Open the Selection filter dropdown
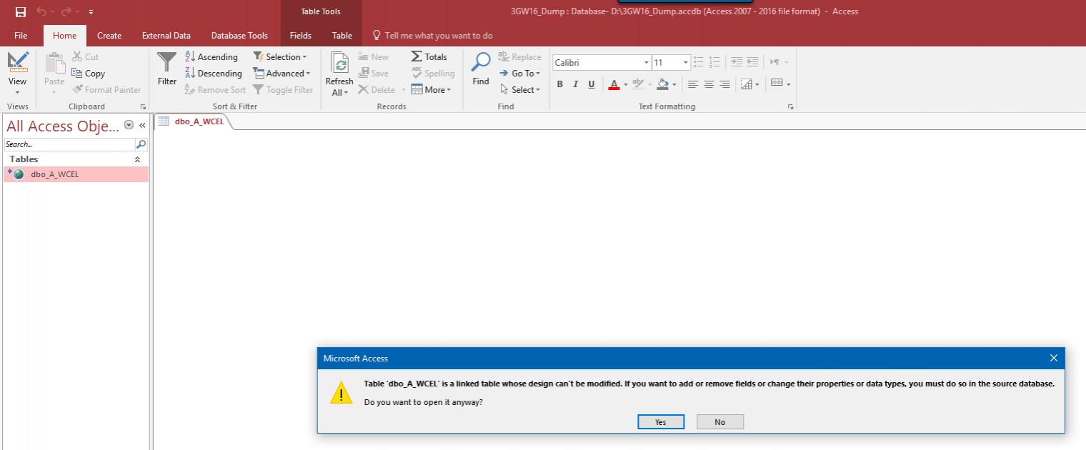Screen dimensions: 1086x450 coord(280,57)
